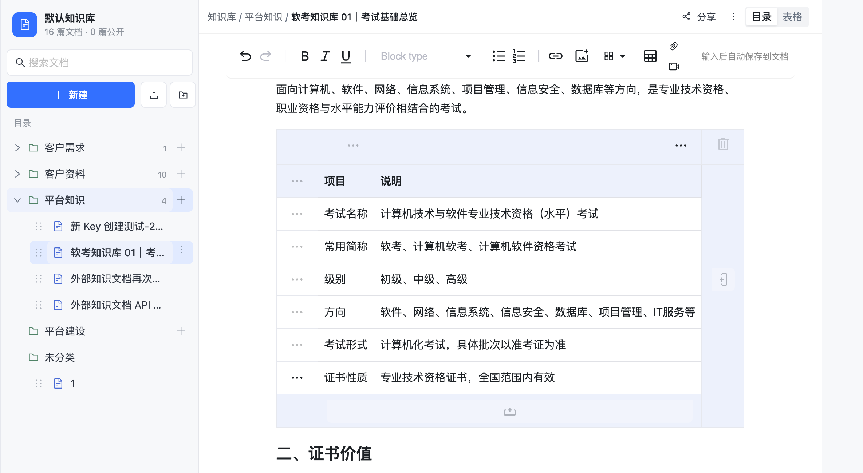Expand the 客户需求 folder
Image resolution: width=863 pixels, height=473 pixels.
[x=17, y=148]
